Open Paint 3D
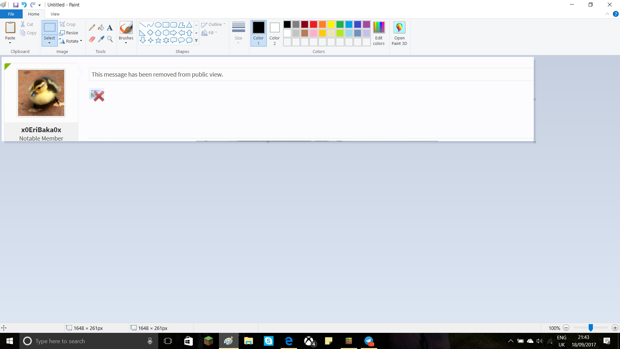620x349 pixels. [x=399, y=33]
